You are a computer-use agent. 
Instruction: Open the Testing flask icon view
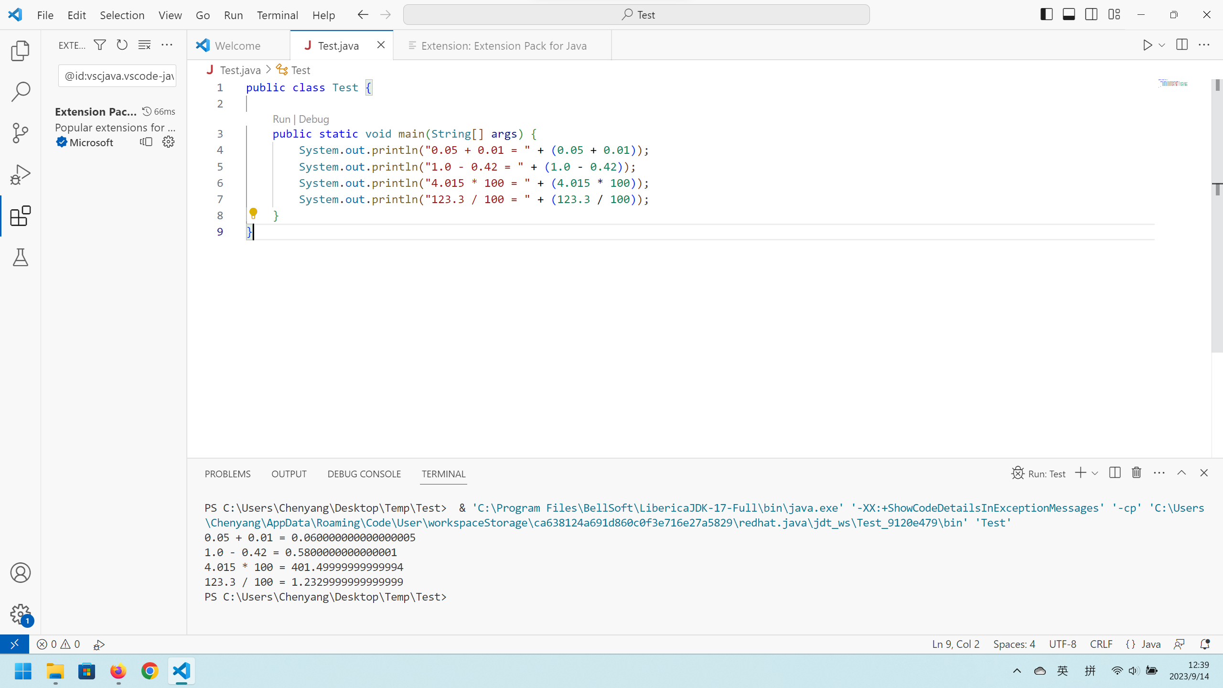[20, 258]
